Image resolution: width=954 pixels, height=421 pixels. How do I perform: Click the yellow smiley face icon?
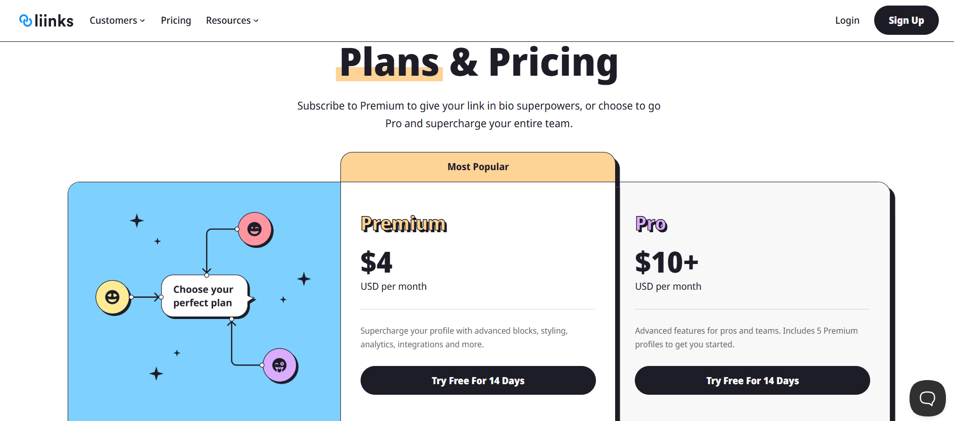tap(113, 297)
